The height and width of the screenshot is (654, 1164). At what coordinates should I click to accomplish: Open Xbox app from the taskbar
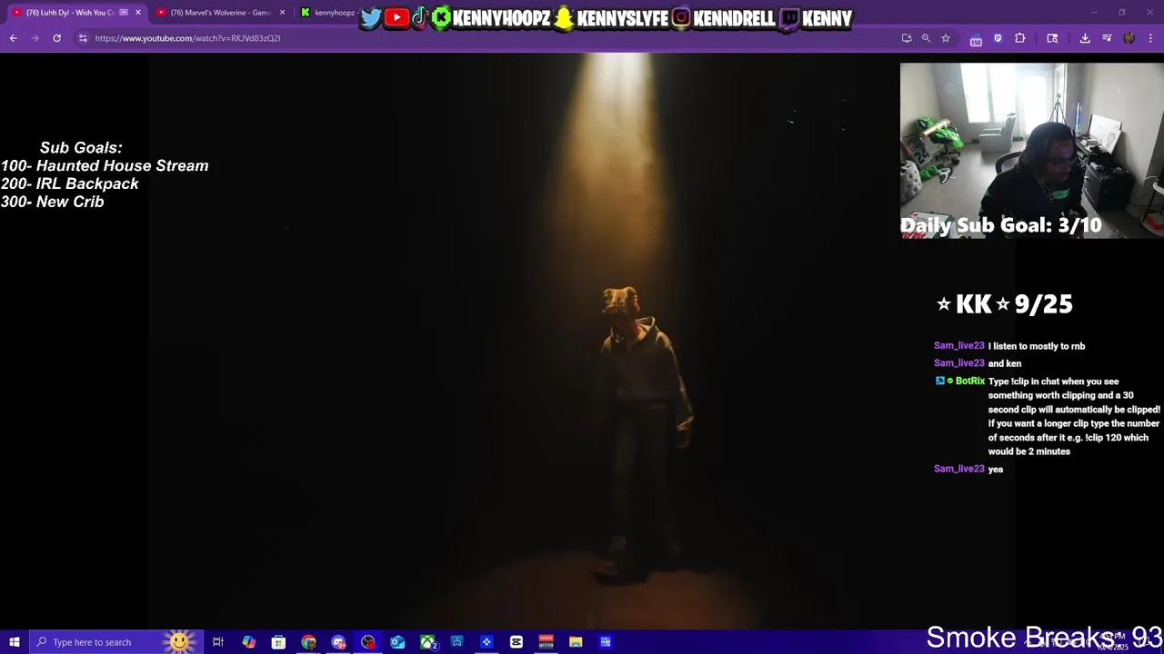click(x=427, y=642)
